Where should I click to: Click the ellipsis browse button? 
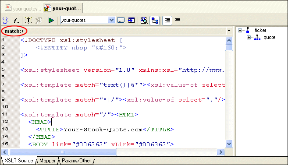click(121, 20)
